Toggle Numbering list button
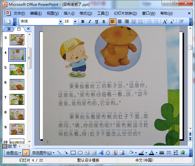The height and width of the screenshot is (166, 195). (149, 22)
